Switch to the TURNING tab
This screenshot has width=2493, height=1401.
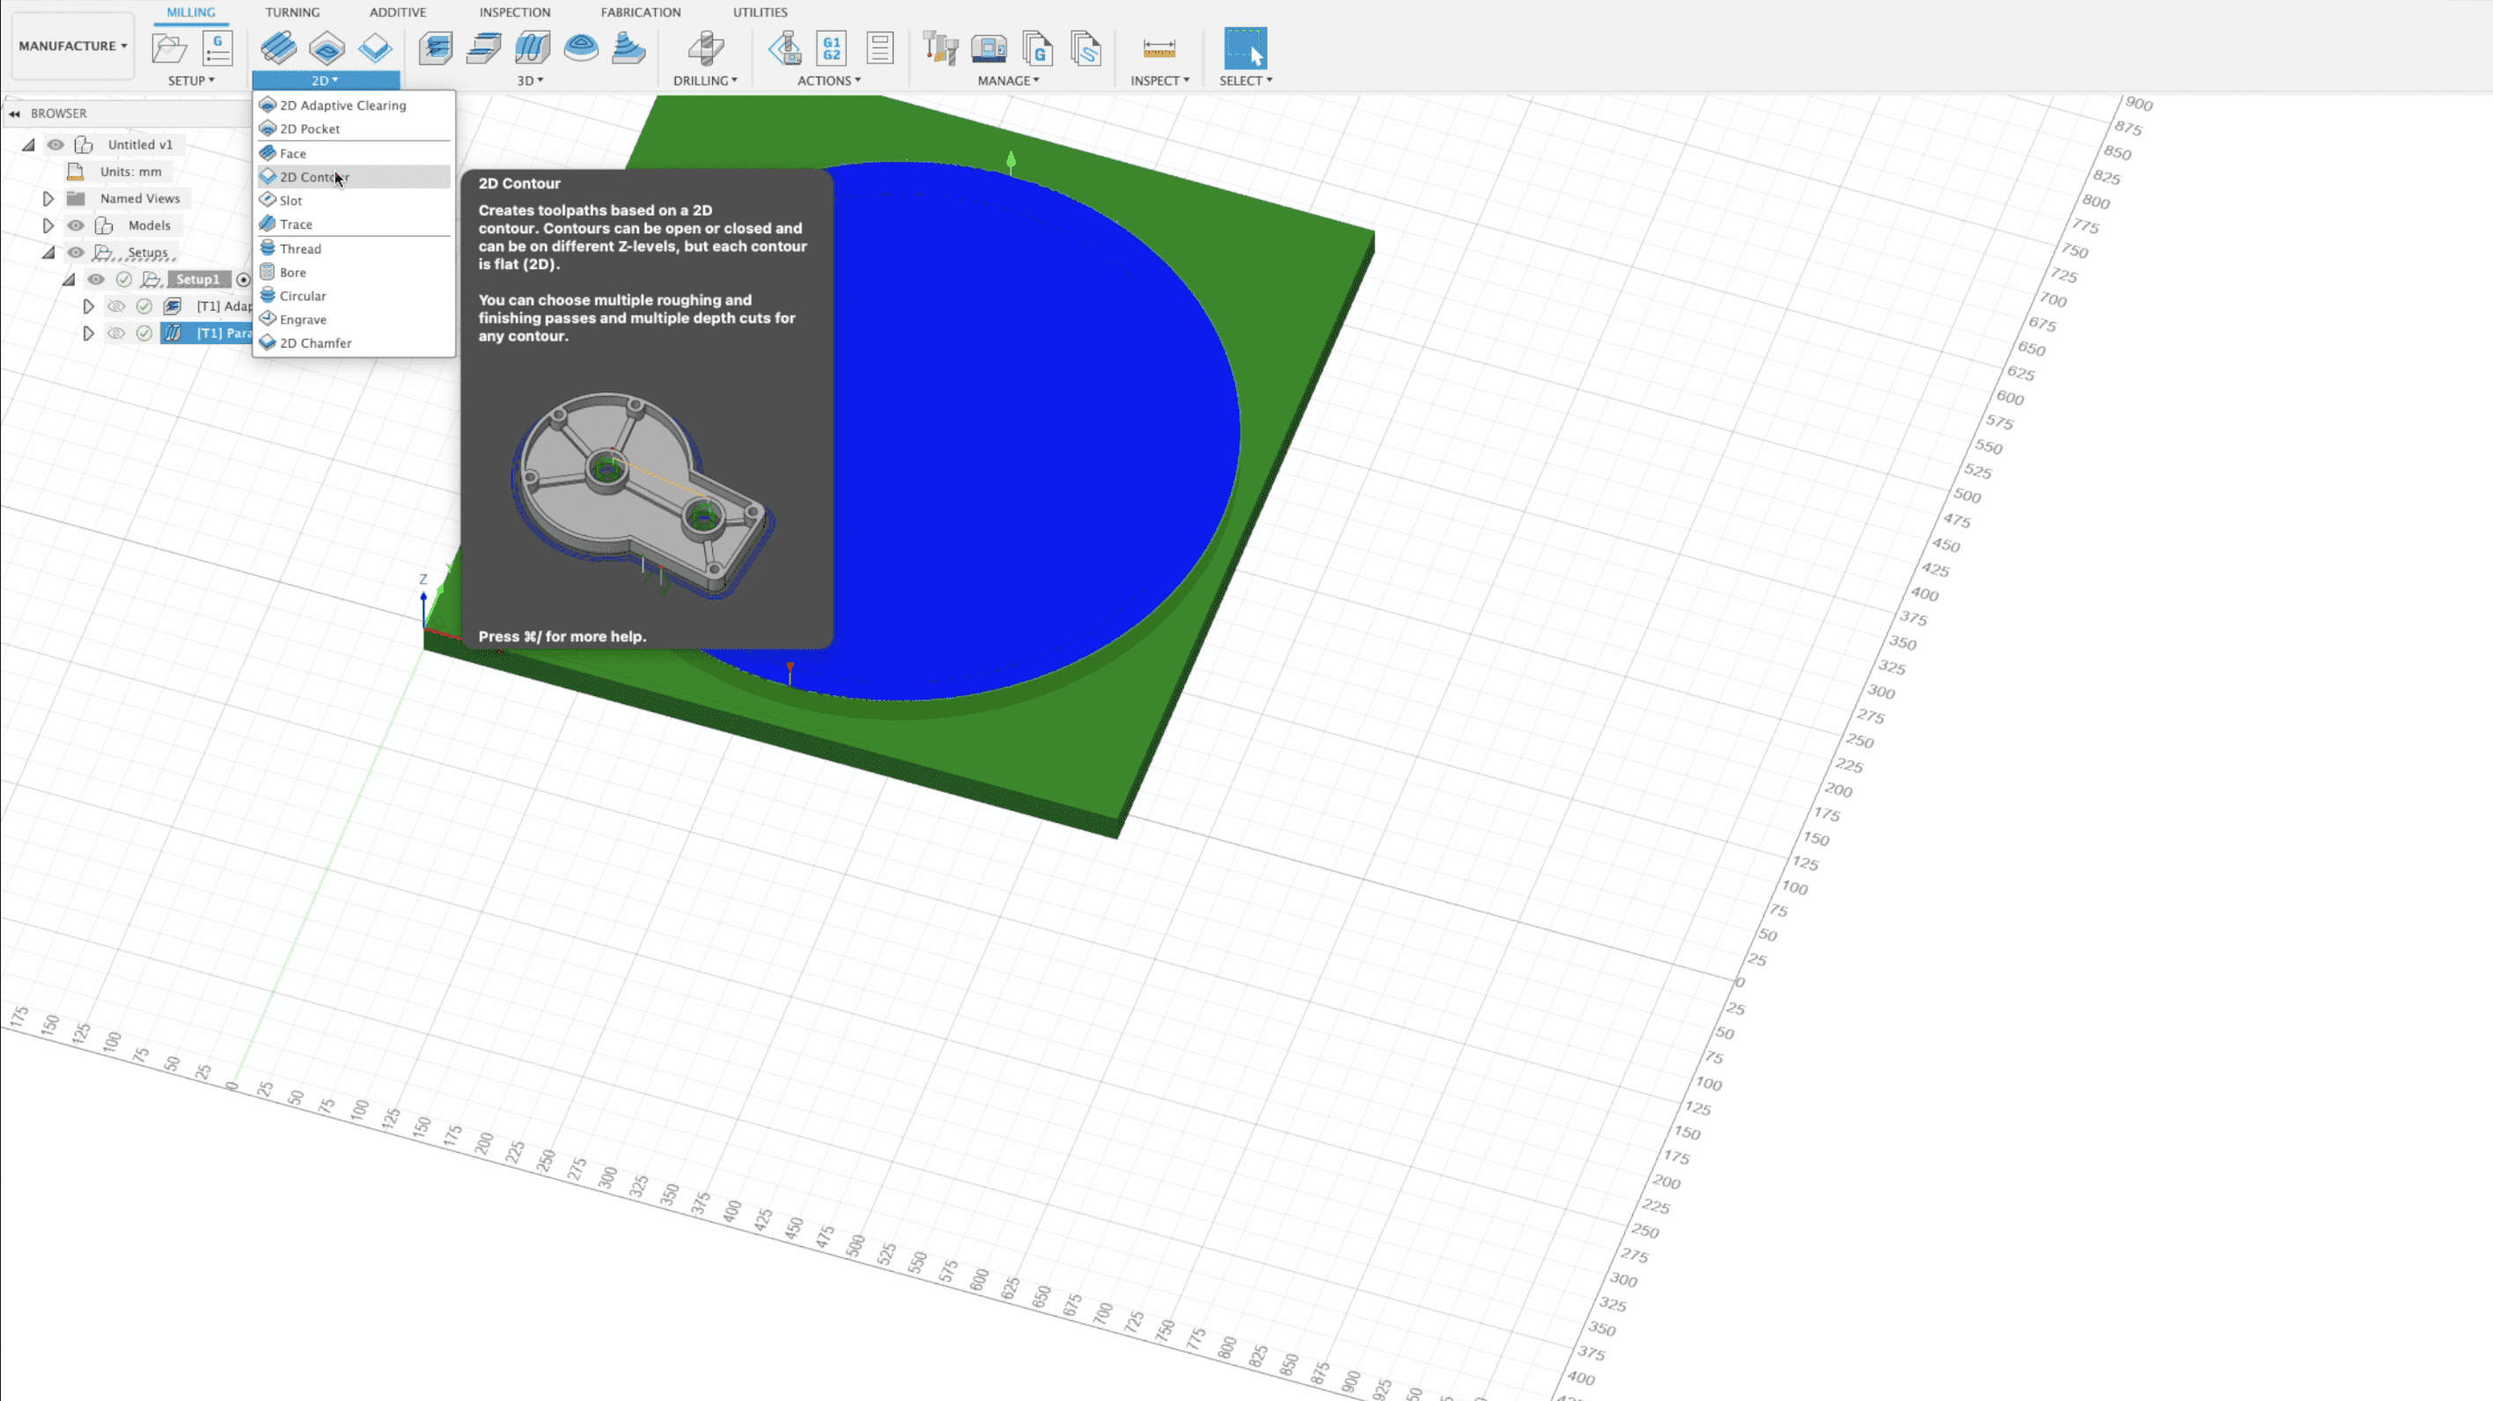[x=292, y=11]
